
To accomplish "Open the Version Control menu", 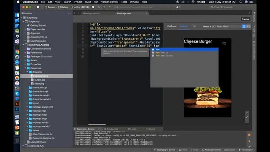I will click(110, 2).
